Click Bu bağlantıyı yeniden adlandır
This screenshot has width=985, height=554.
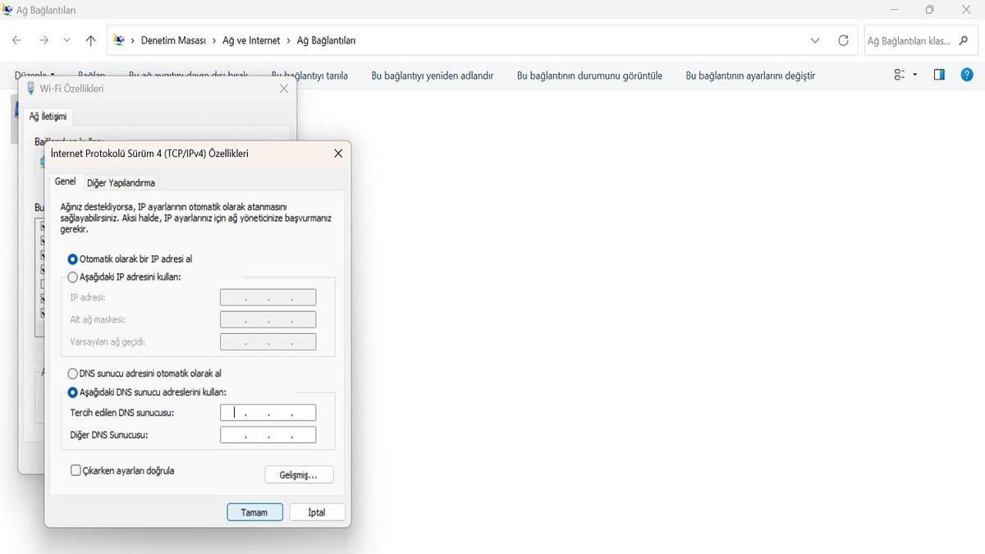432,76
